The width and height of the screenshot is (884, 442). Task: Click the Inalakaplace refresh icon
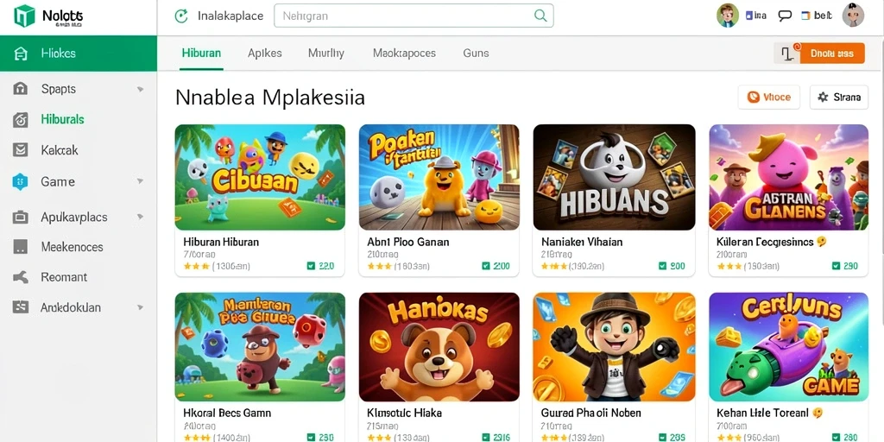181,16
